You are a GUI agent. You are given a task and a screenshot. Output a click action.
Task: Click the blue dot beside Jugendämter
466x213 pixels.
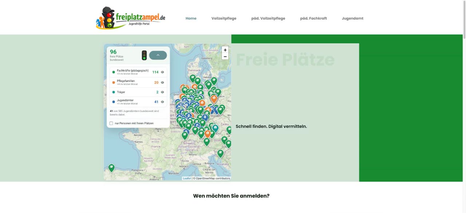point(114,102)
